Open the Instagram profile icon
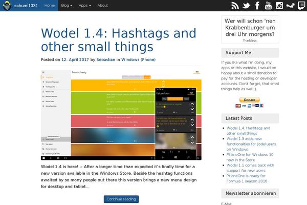The image size is (307, 205). (279, 6)
